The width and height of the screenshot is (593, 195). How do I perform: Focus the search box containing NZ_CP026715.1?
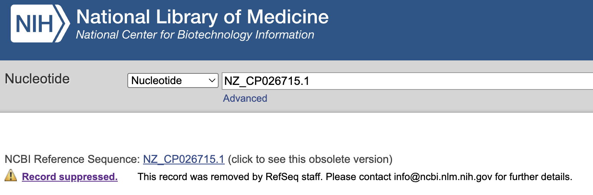pyautogui.click(x=407, y=81)
